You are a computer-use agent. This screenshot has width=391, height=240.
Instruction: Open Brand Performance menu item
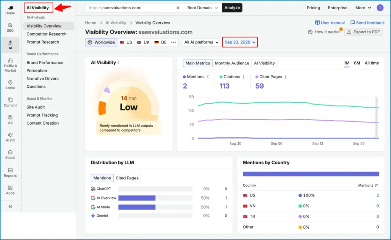click(x=45, y=63)
